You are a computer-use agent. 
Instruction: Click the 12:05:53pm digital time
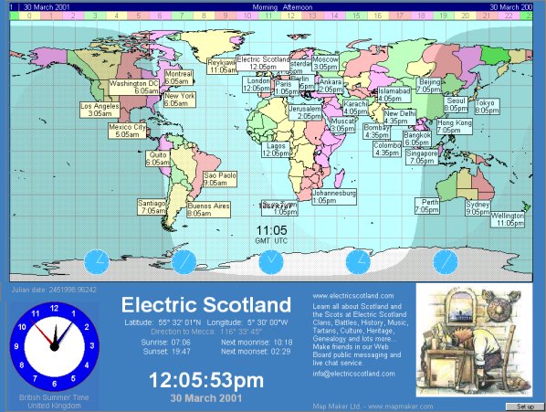coord(206,380)
